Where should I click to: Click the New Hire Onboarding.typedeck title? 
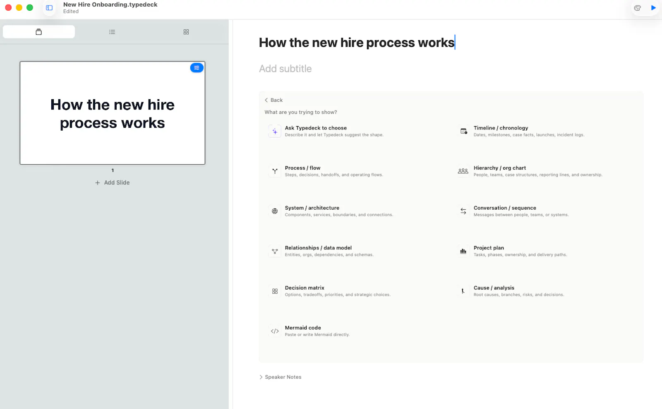coord(110,5)
